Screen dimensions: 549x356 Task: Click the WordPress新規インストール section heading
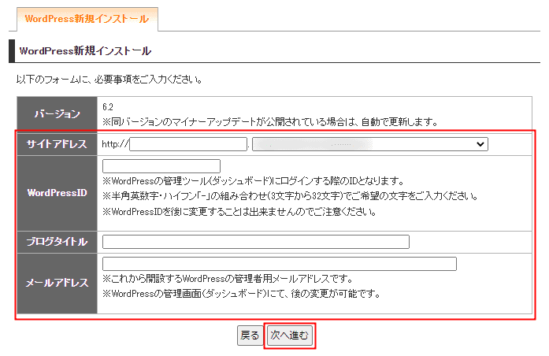[x=85, y=51]
